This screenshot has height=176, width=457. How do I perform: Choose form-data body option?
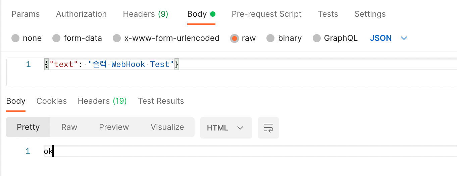coord(56,38)
